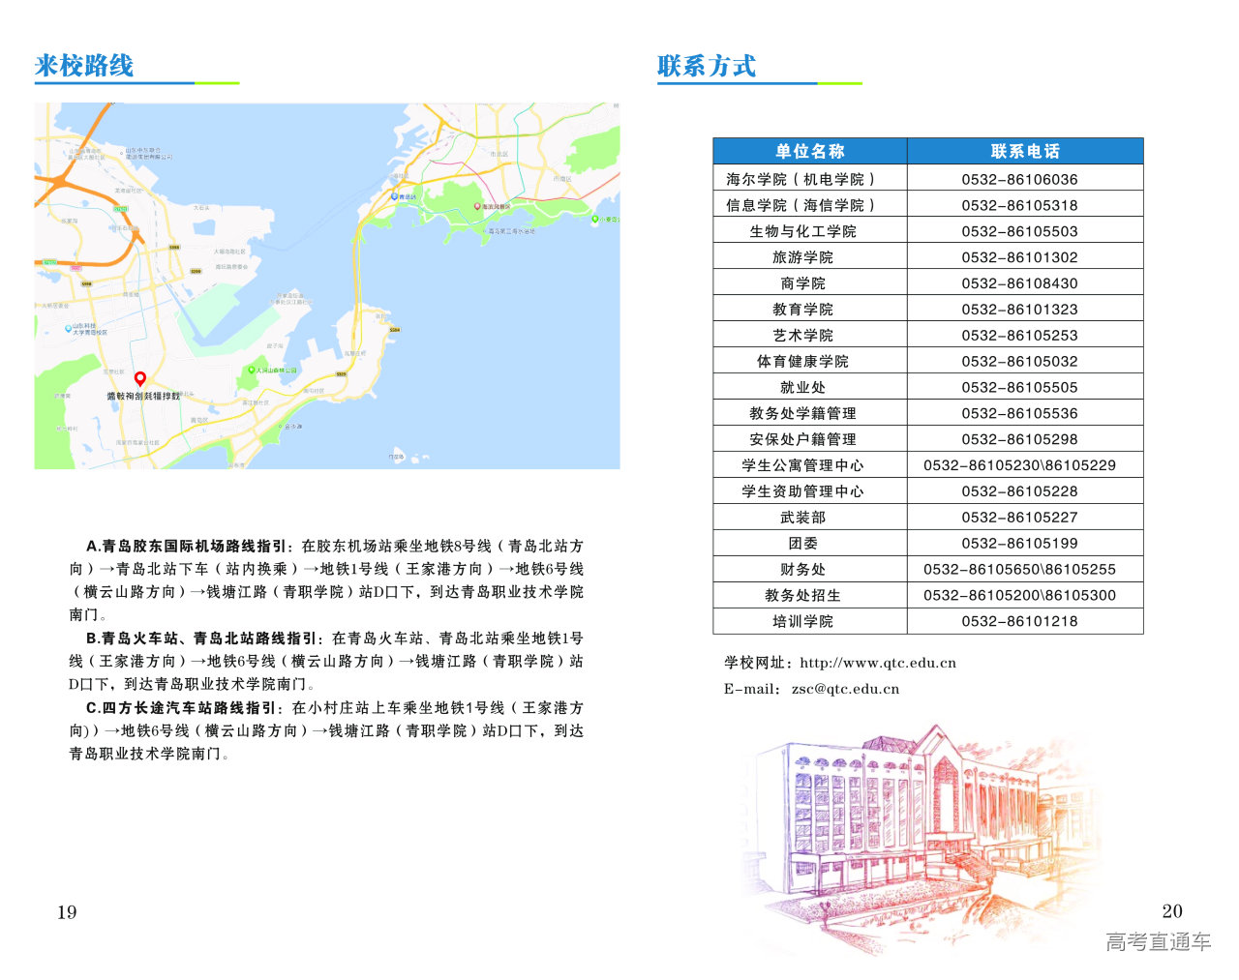This screenshot has height=980, width=1239.
Task: Click the zsc@qtc.edu.cn email address
Action: (845, 689)
